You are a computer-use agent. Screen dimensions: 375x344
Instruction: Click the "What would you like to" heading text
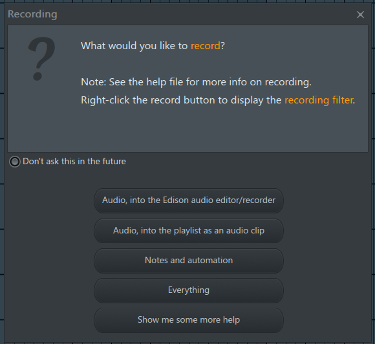(x=134, y=46)
